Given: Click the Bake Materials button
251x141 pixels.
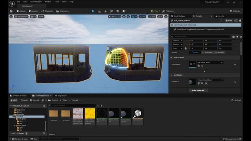Looking at the screenshot, I should (x=198, y=90).
